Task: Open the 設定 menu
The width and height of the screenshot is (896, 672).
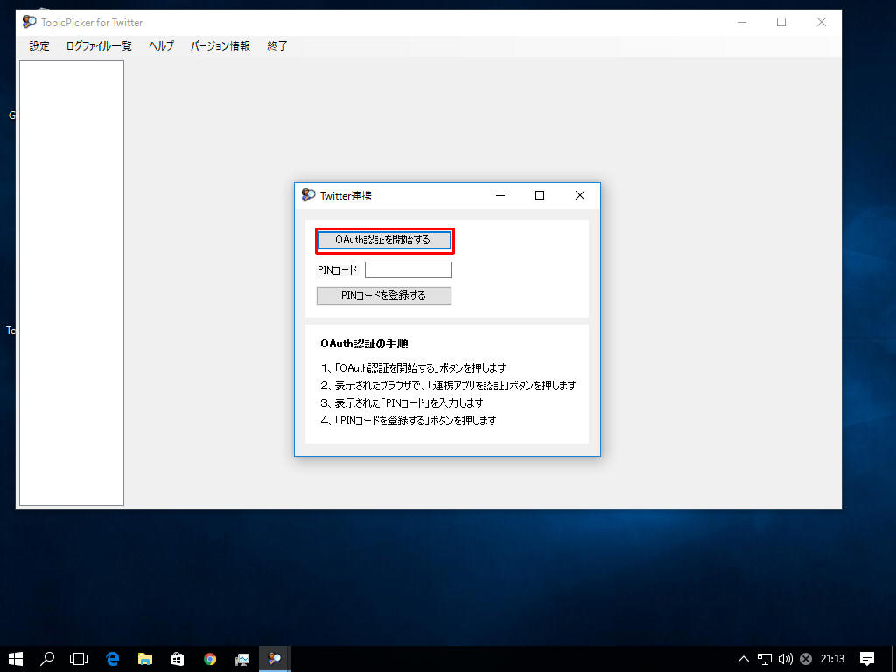Action: [39, 46]
